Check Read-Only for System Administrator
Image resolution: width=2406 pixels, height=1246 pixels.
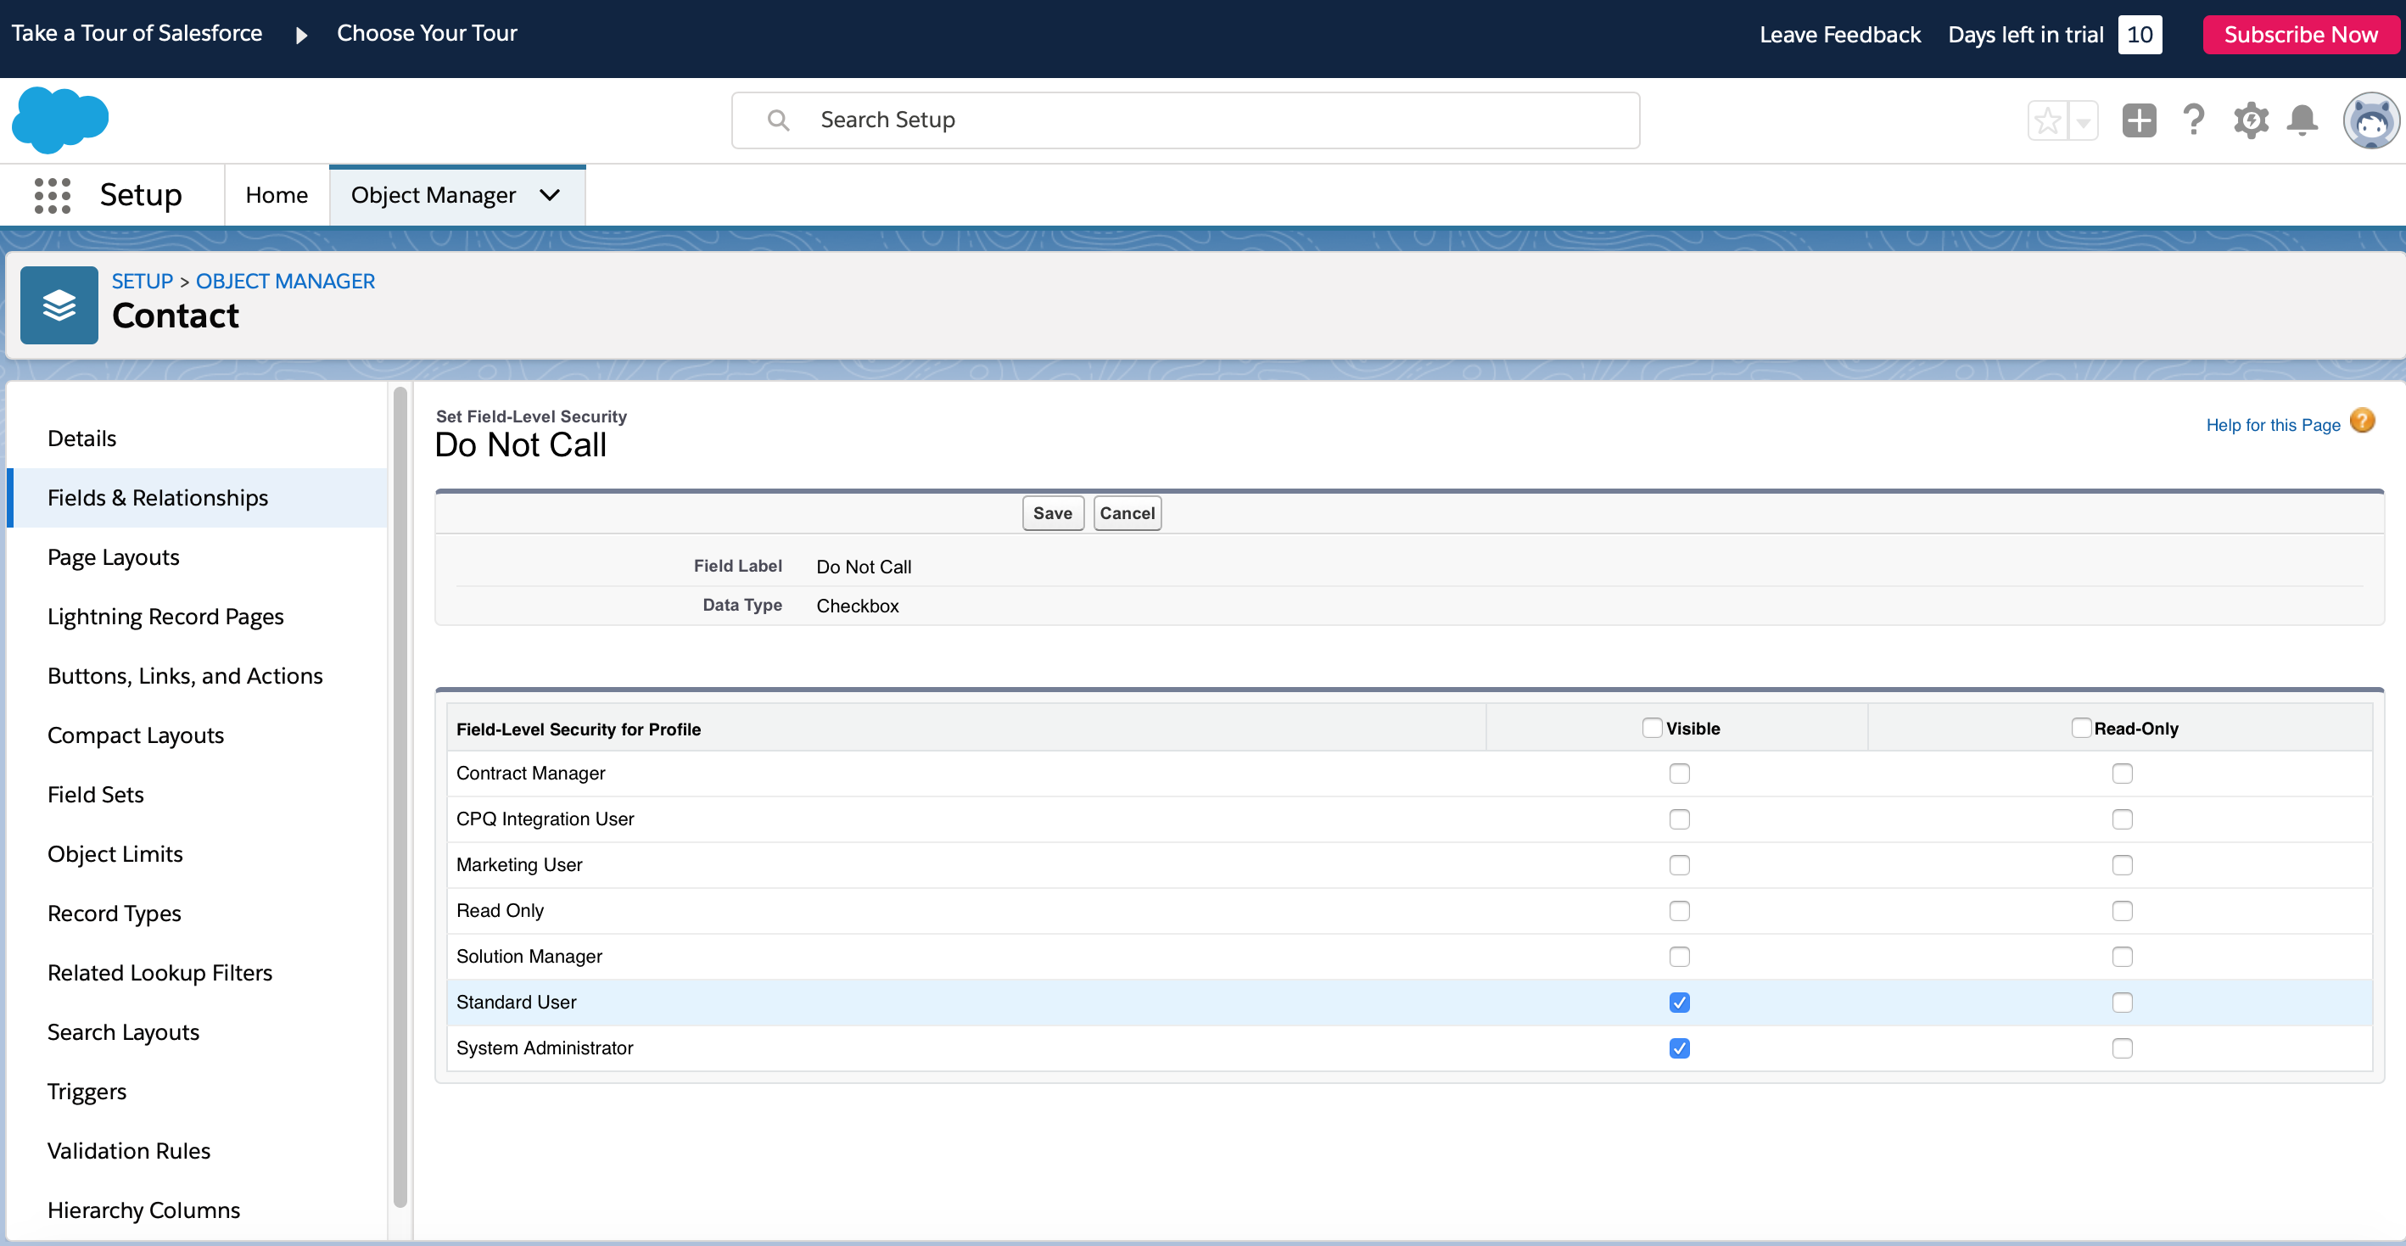point(2122,1048)
